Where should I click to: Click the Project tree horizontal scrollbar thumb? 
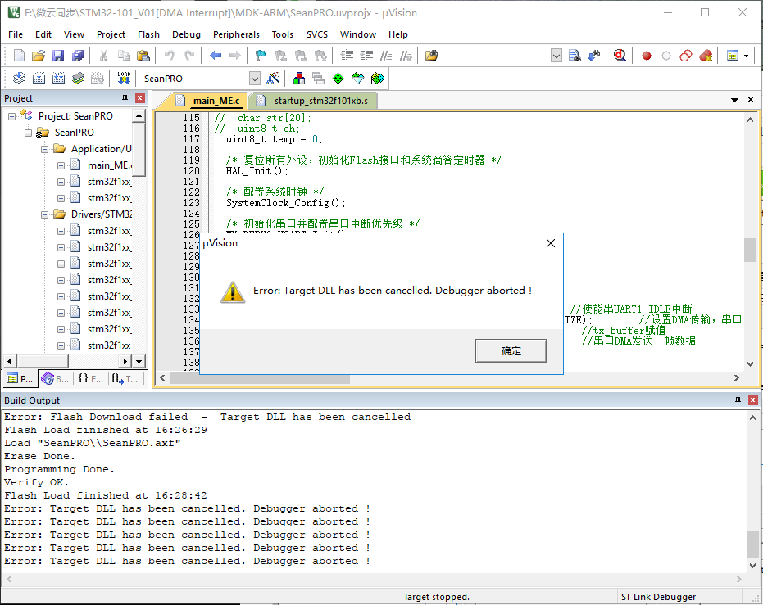tap(43, 361)
